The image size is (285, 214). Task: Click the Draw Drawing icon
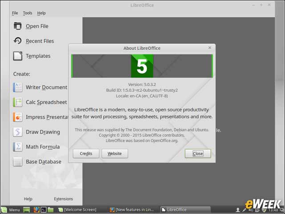tap(18, 132)
